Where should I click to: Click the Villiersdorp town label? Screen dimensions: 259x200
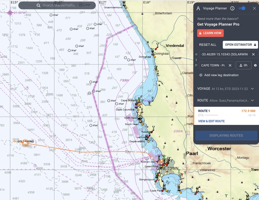click(207, 170)
